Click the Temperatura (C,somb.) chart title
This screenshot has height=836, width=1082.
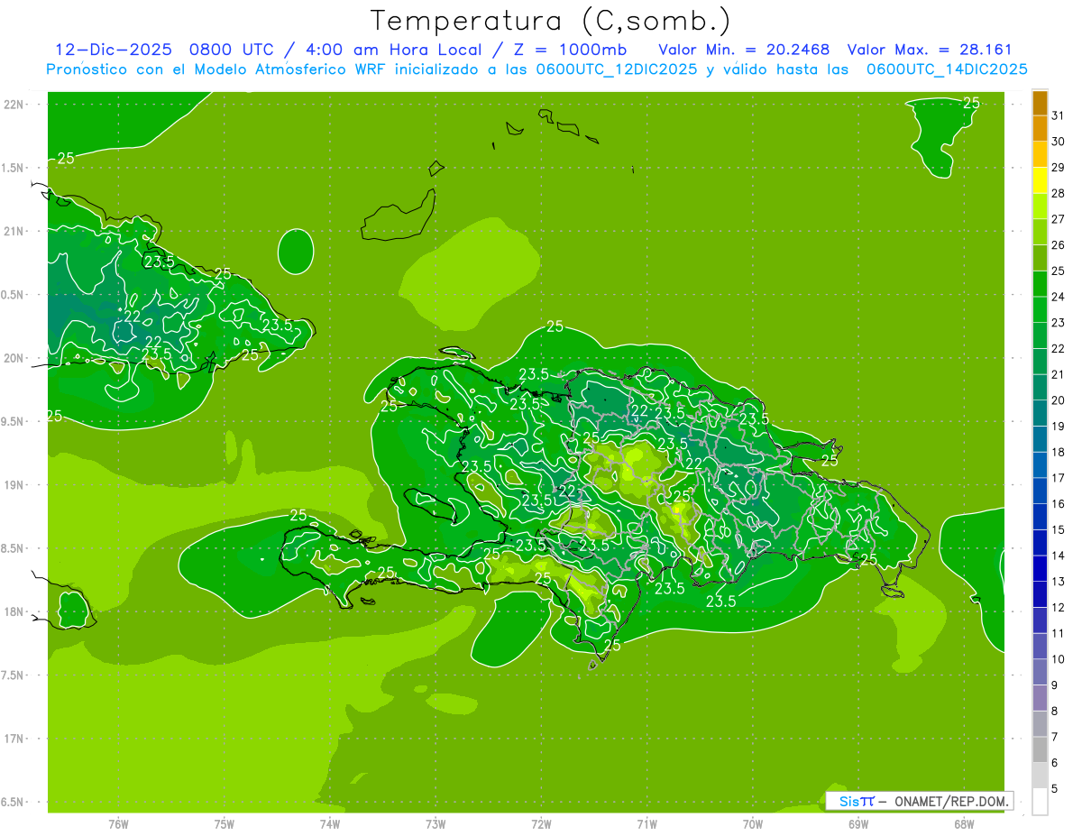tap(550, 20)
